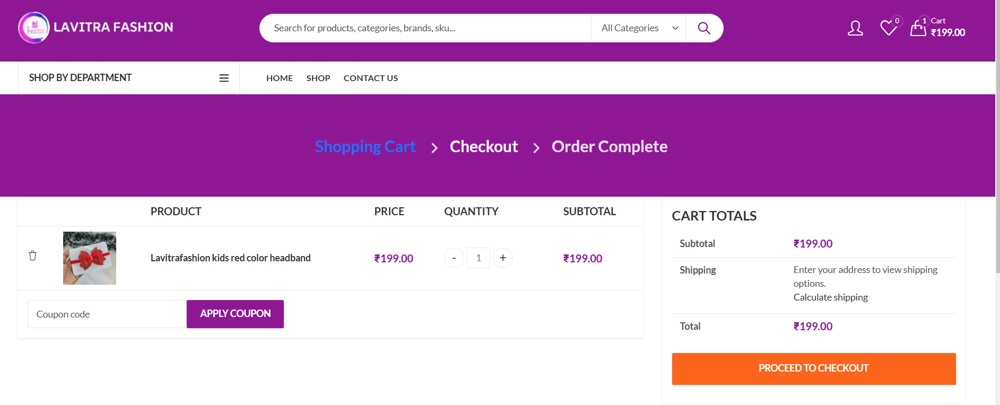The image size is (1000, 405).
Task: Remove headband using the trash icon
Action: (x=32, y=256)
